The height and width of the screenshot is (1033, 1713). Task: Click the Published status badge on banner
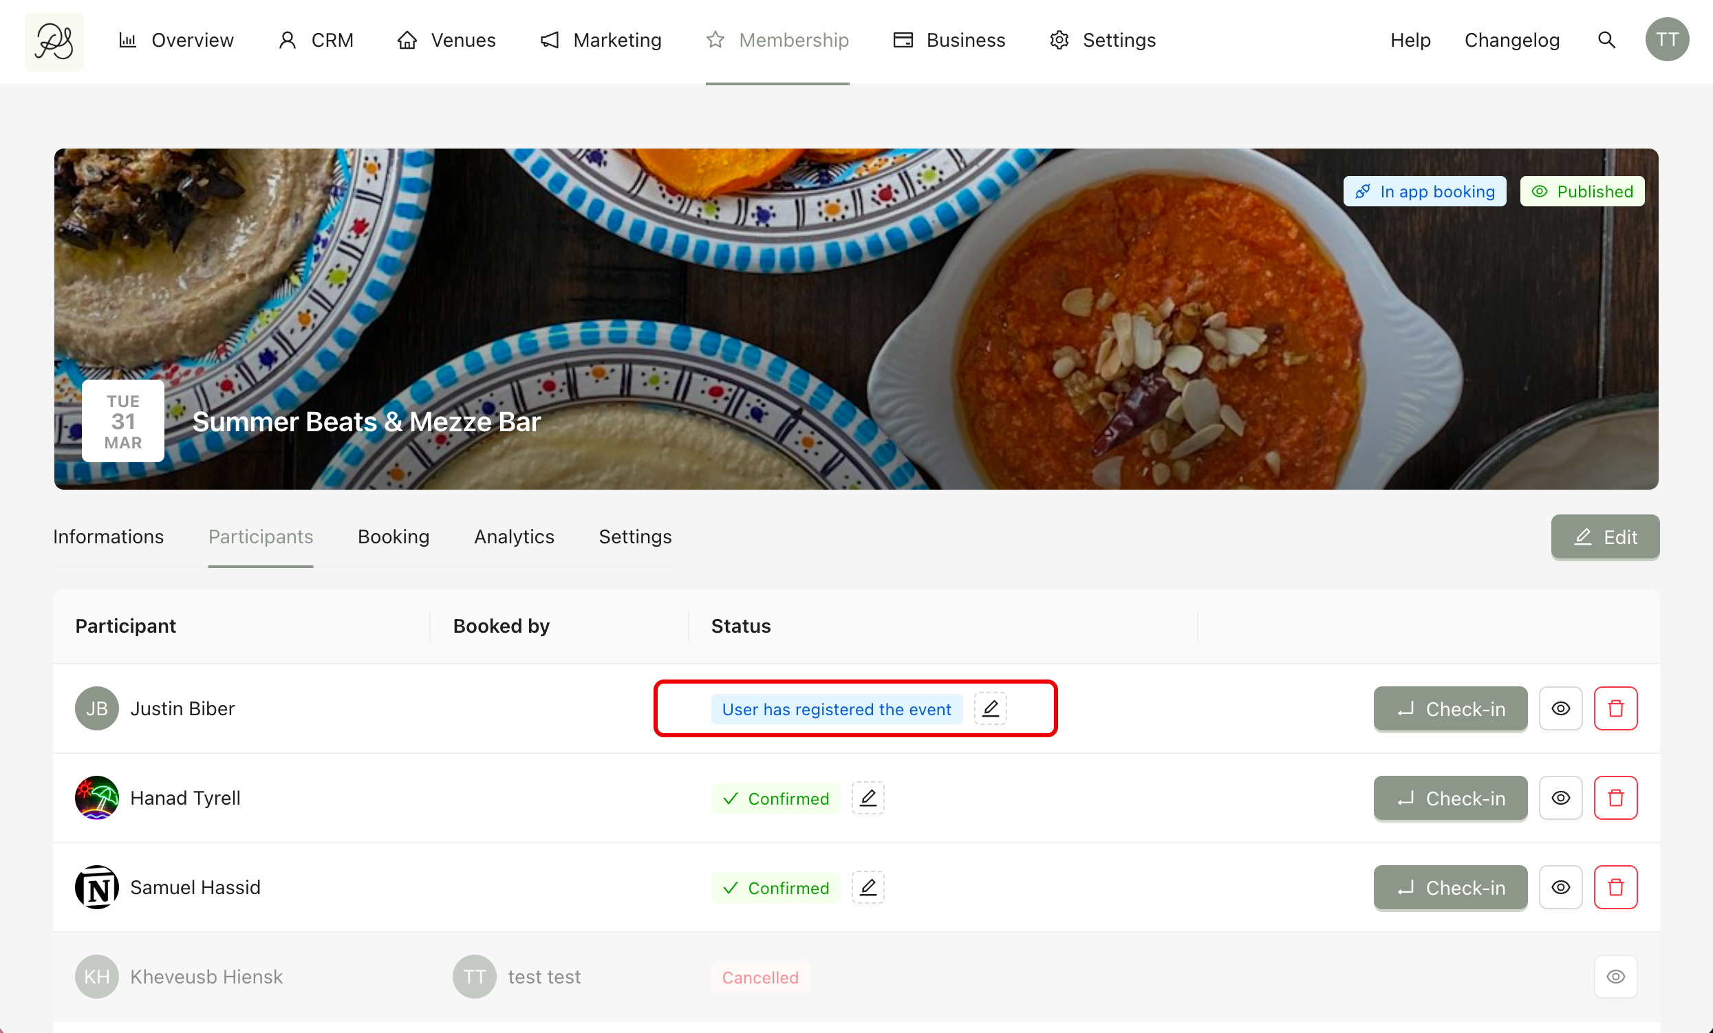[x=1582, y=191]
